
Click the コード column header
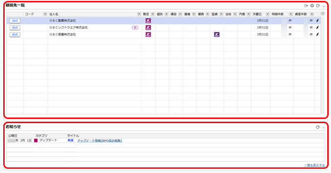pos(29,14)
